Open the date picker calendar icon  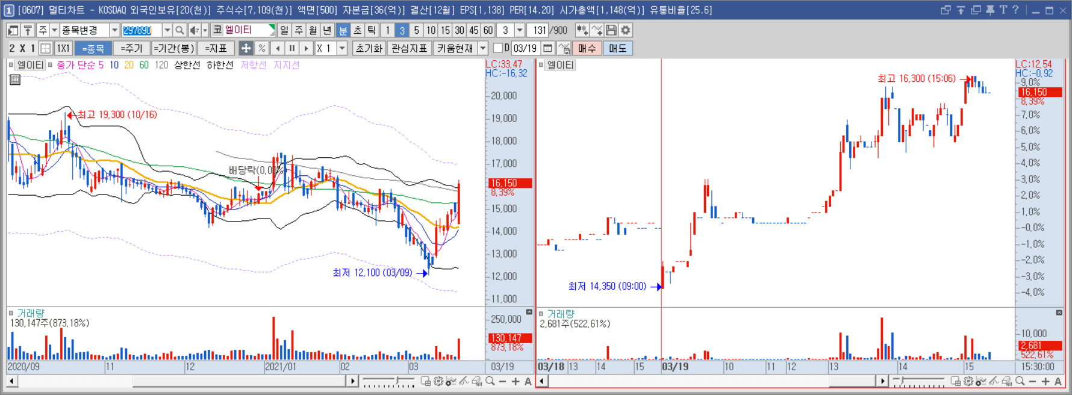(547, 48)
